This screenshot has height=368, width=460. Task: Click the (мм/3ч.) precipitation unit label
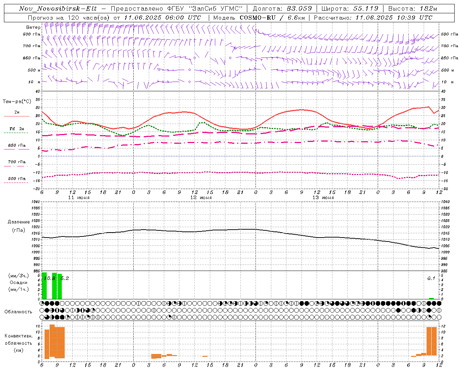tap(19, 276)
